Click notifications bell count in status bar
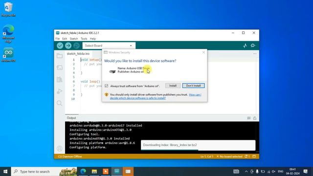Screen dimensions: 313x176 247,156
